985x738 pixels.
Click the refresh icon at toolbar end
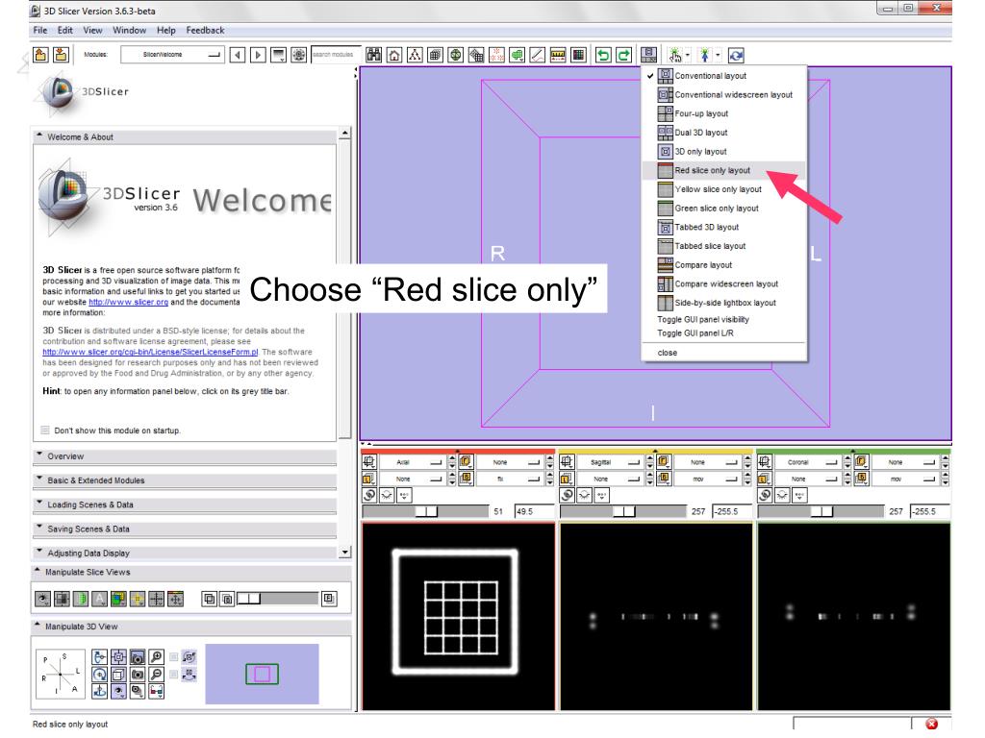point(736,55)
